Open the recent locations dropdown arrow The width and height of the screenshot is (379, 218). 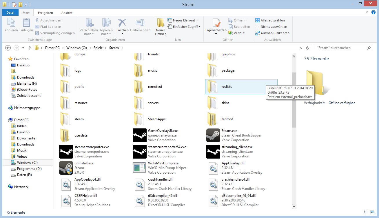point(23,48)
